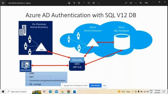168x94 pixels.
Task: Open Microsoft Edge from the taskbar
Action: 50,92
